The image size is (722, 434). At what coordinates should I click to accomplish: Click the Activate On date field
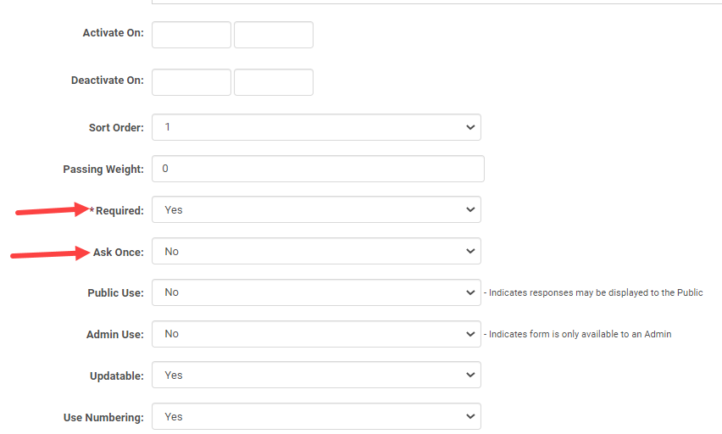191,35
